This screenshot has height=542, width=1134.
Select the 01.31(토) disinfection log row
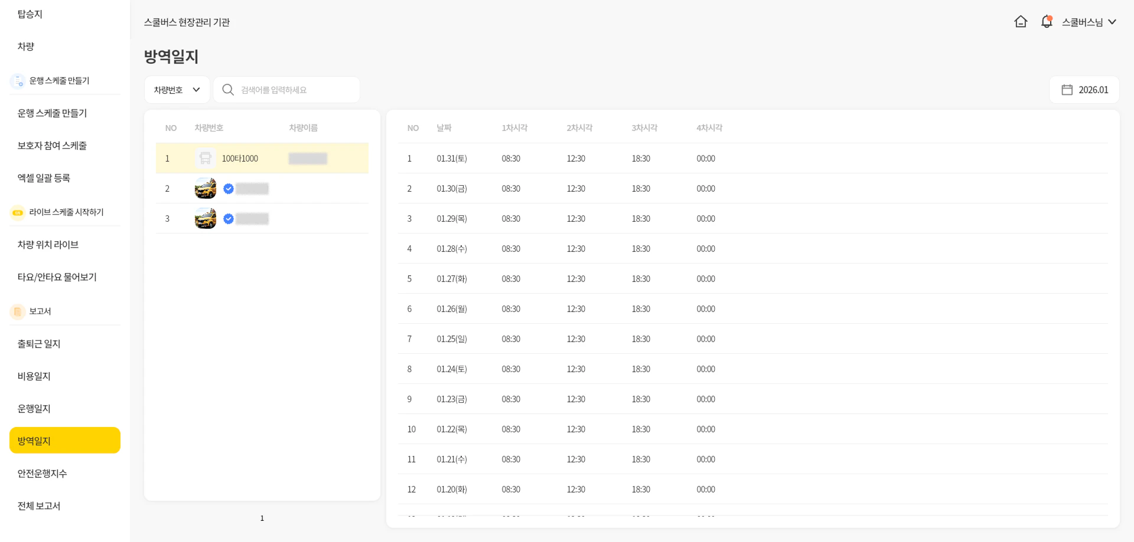pos(452,159)
